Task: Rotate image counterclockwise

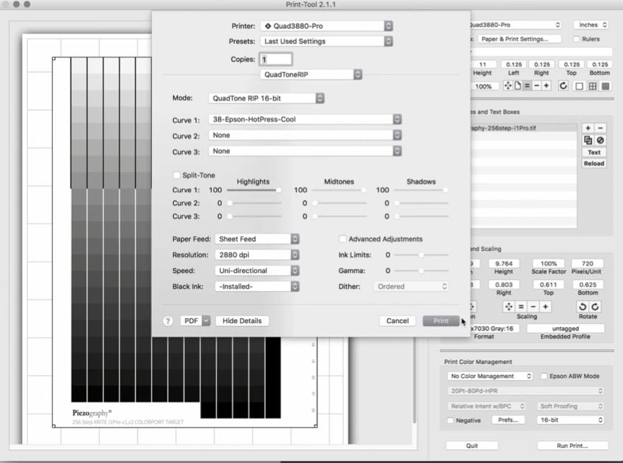Action: [583, 307]
